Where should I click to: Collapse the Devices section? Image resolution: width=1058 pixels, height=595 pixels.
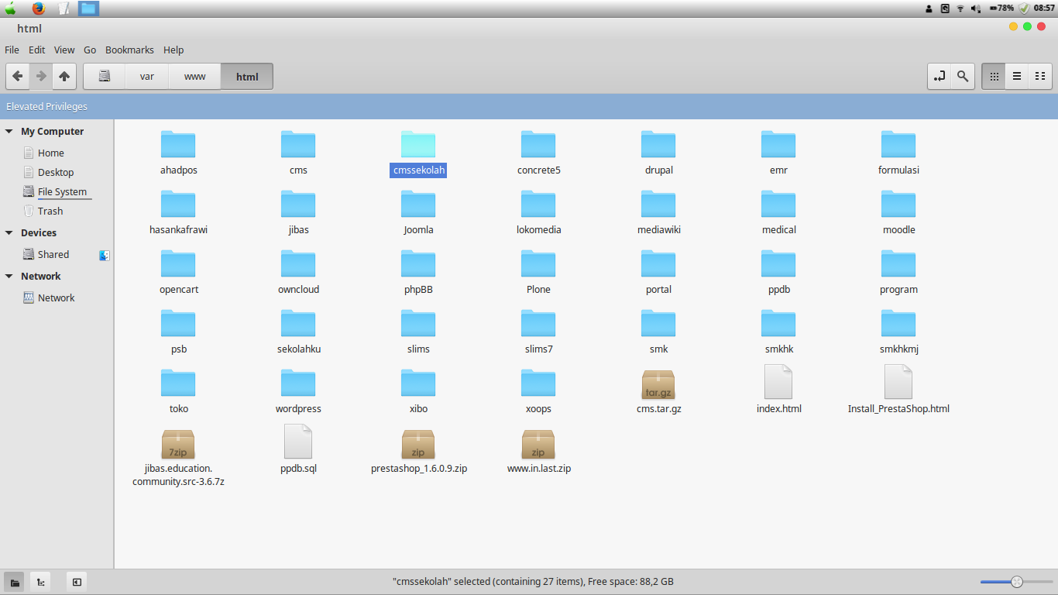[9, 233]
